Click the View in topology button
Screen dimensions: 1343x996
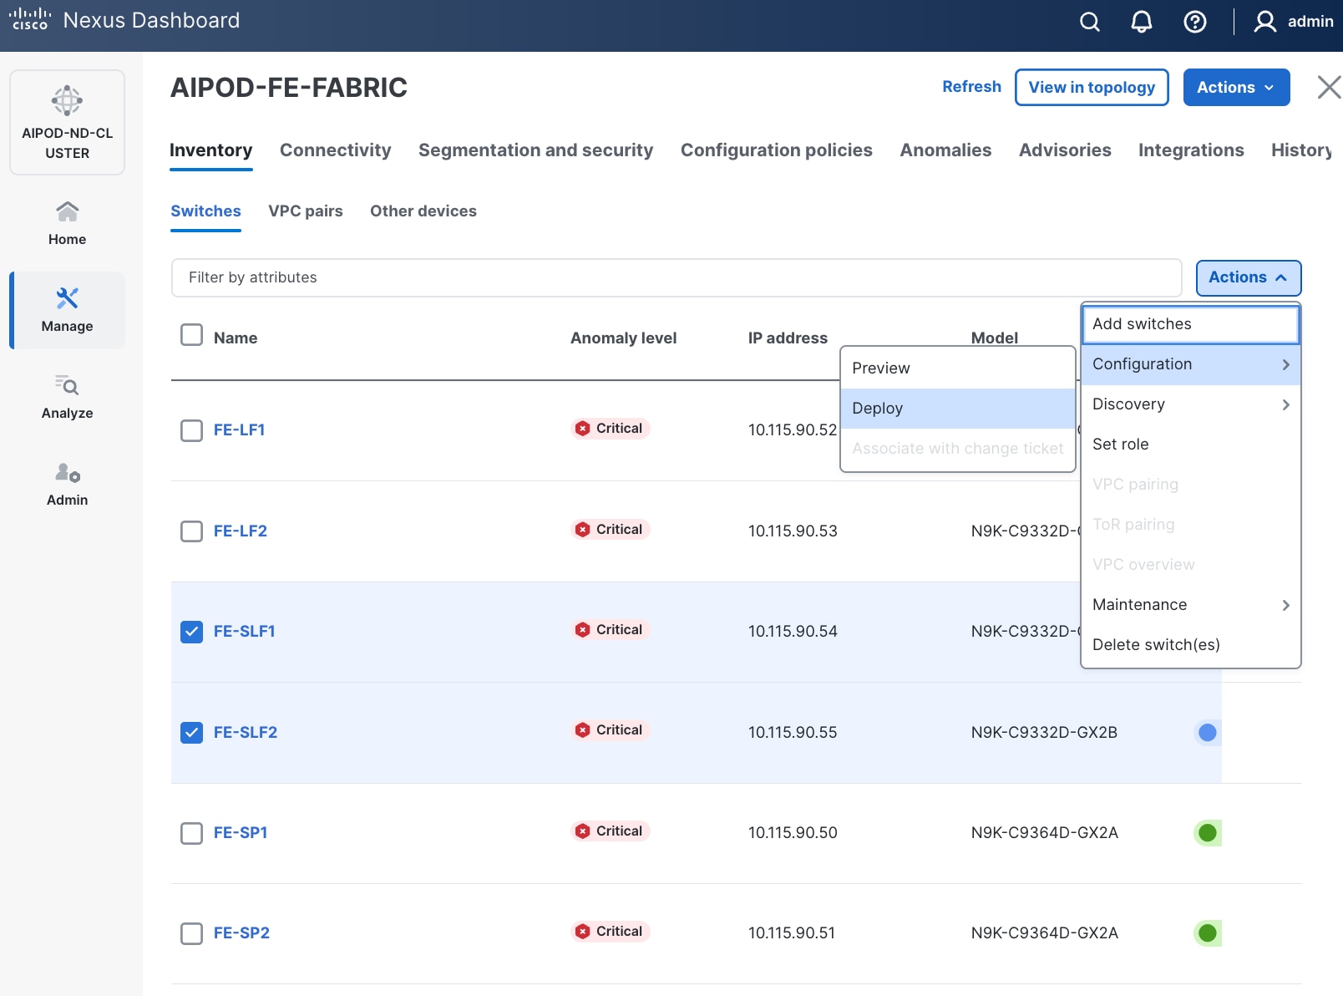[1091, 88]
